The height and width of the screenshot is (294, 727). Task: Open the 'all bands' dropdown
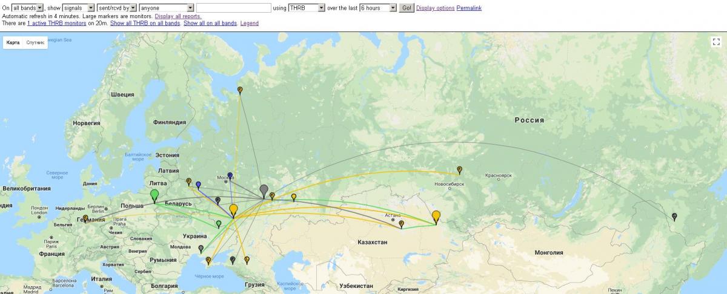(27, 8)
